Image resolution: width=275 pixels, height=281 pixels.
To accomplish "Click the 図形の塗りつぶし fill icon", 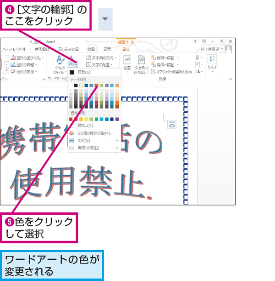I will [x=13, y=57].
